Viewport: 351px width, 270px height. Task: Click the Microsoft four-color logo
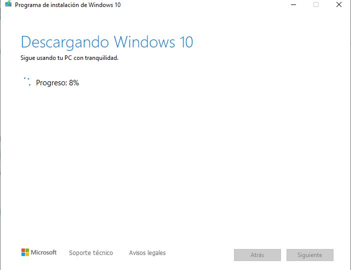[25, 253]
